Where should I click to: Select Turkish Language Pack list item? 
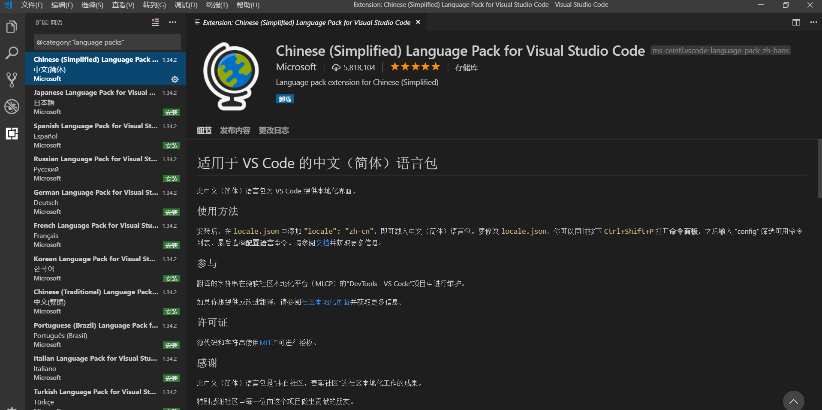pos(105,398)
